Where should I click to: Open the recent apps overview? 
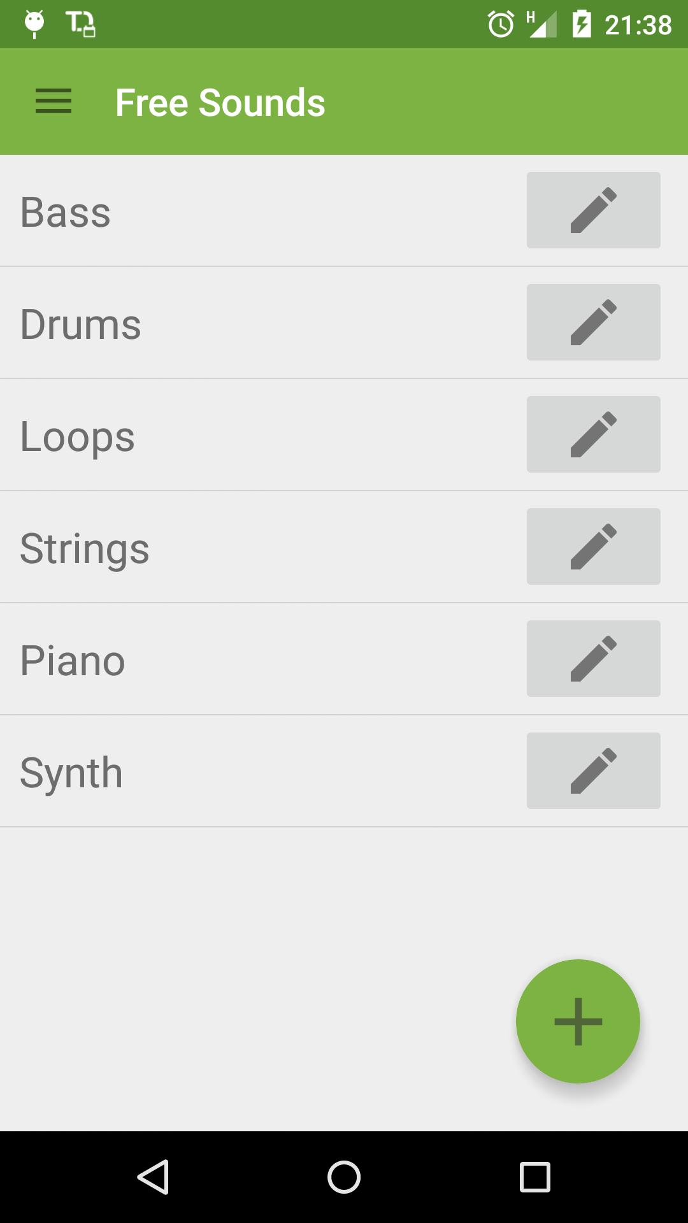pos(535,1177)
